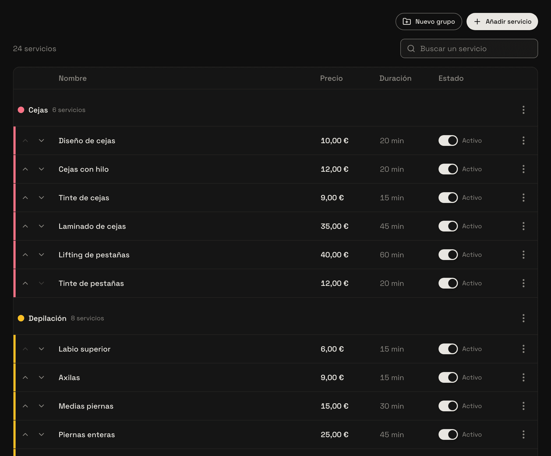Screen dimensions: 551x456
Task: Click the Precio column header
Action: (x=331, y=78)
